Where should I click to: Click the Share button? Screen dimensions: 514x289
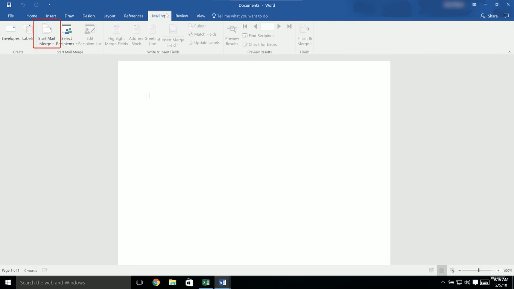click(x=493, y=16)
